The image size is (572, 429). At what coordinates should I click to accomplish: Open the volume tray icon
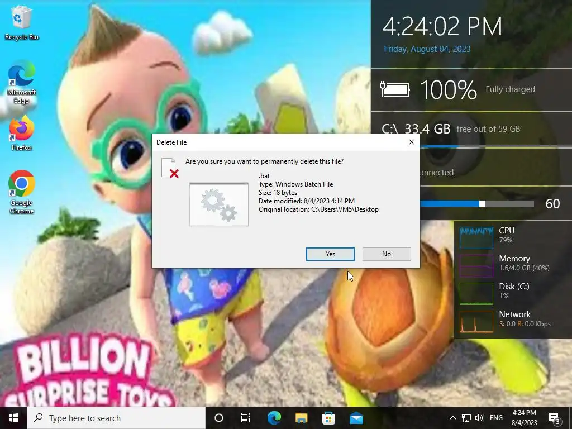point(479,418)
